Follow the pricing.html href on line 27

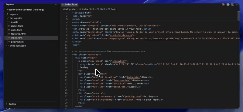coord(133,96)
